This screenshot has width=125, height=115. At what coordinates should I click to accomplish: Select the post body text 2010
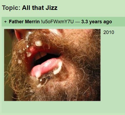click(109, 32)
